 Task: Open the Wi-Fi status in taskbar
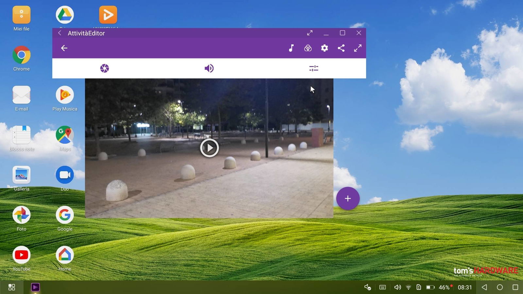(408, 287)
